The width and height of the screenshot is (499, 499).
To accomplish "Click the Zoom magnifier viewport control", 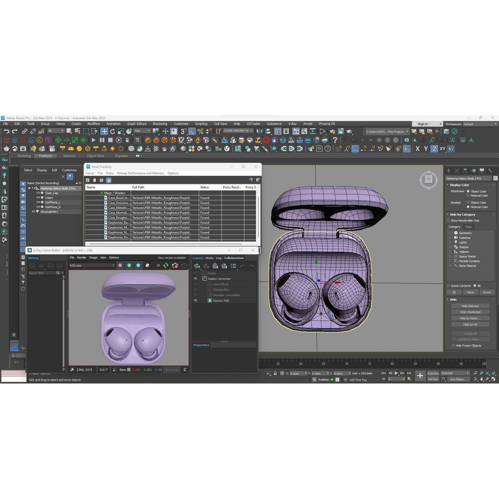I will coord(475,373).
